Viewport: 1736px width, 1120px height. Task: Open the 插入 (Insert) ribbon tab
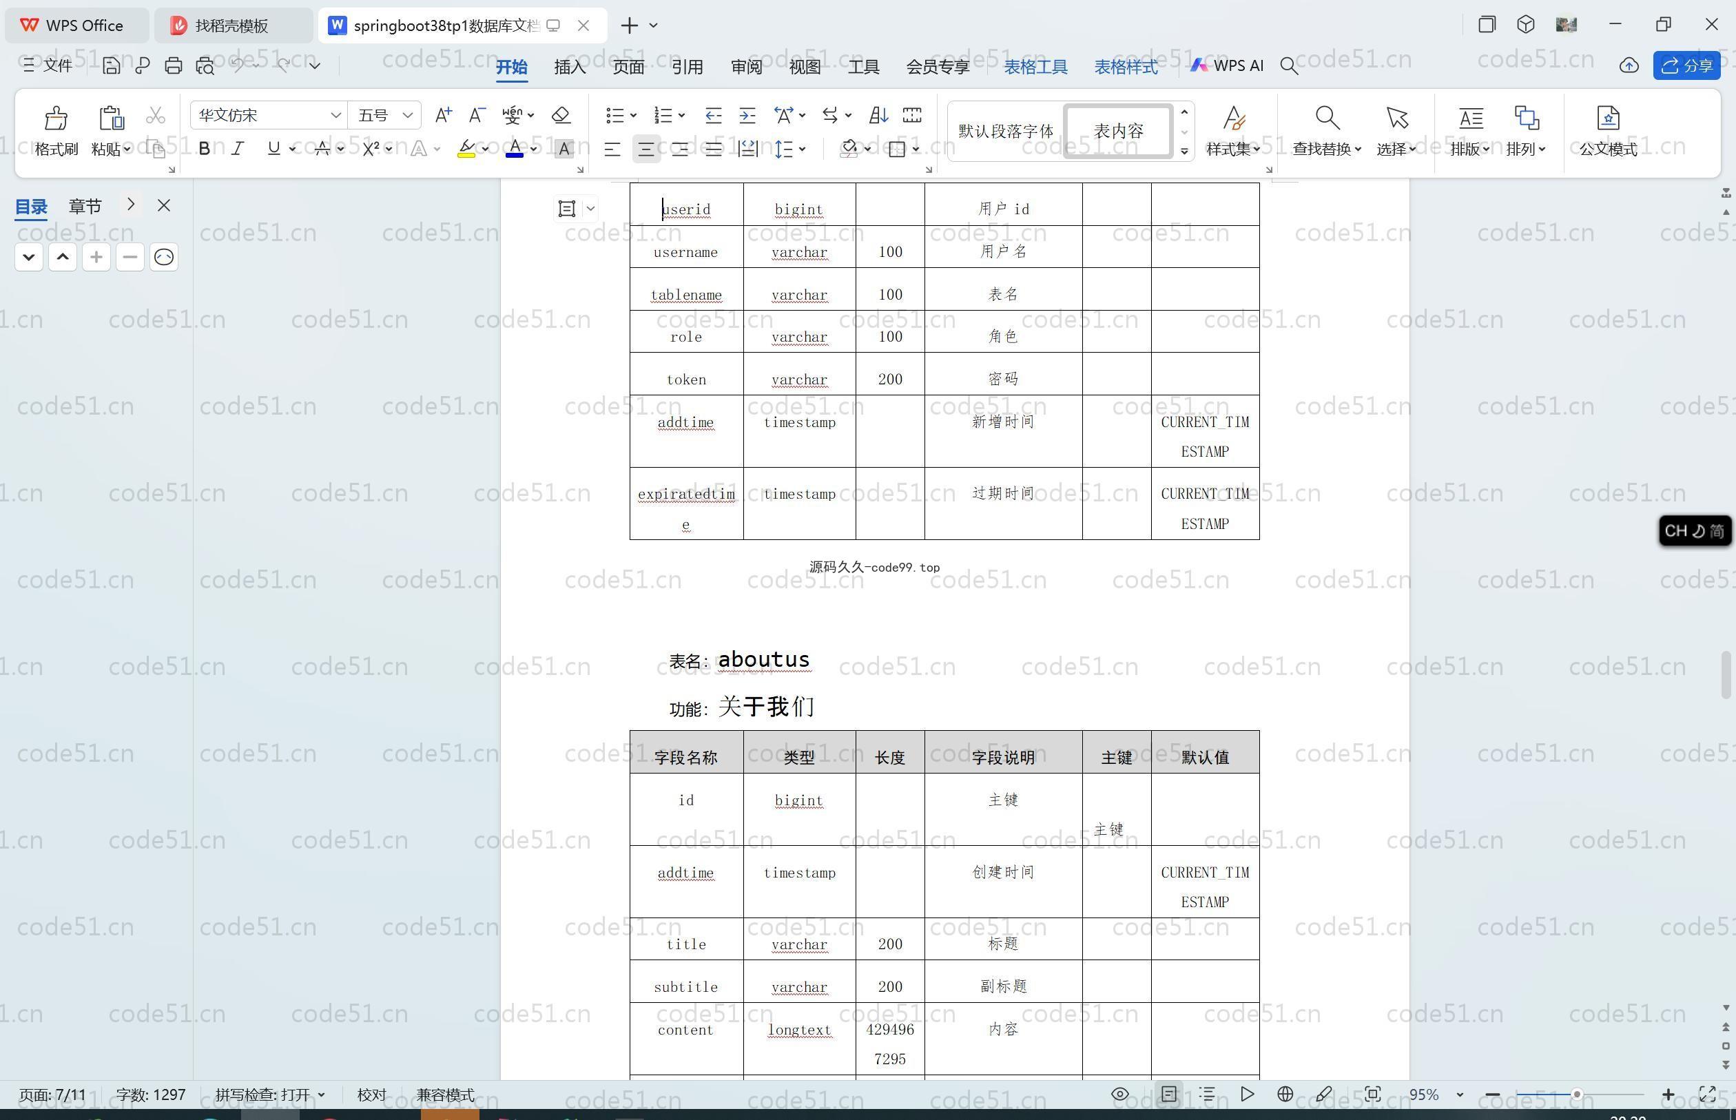pos(570,66)
